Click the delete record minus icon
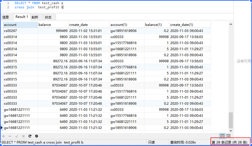252x146 pixels. coord(10,136)
